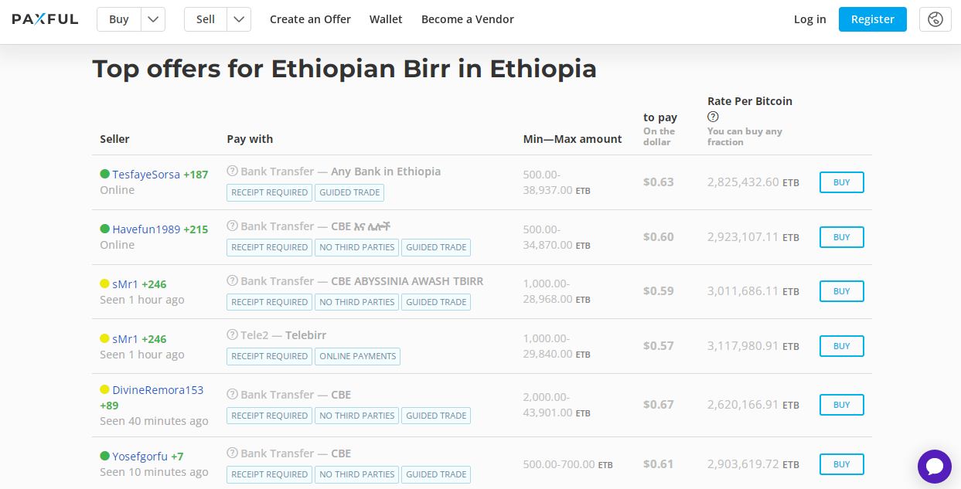
Task: Click Yosefgorfu's green status dot
Action: (104, 456)
